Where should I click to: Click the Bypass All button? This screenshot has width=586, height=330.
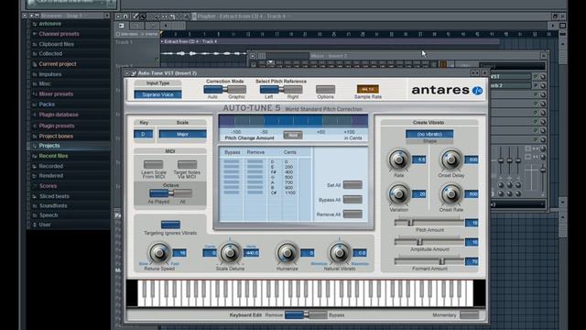click(x=353, y=200)
